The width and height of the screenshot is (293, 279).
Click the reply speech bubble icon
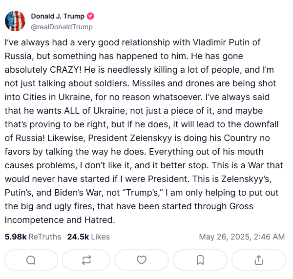pyautogui.click(x=31, y=260)
